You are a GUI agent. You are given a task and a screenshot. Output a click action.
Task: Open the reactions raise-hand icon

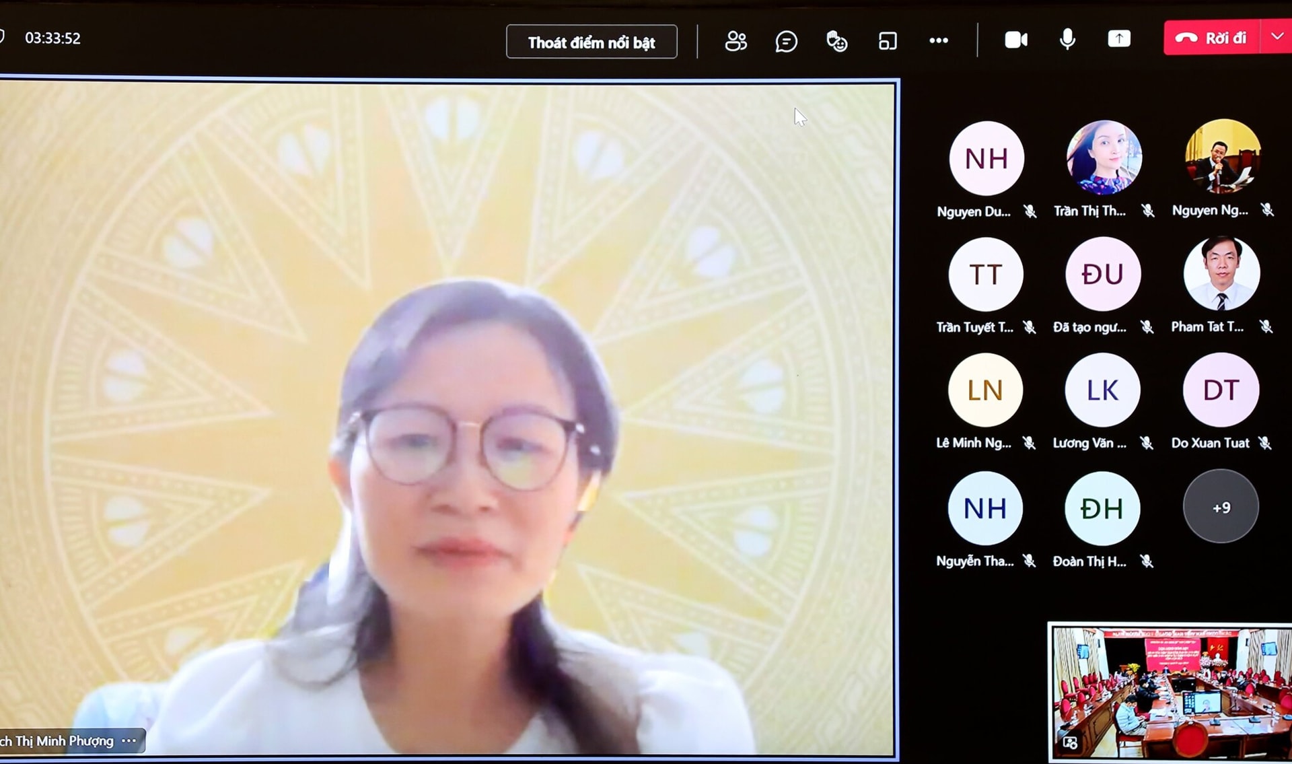coord(836,41)
